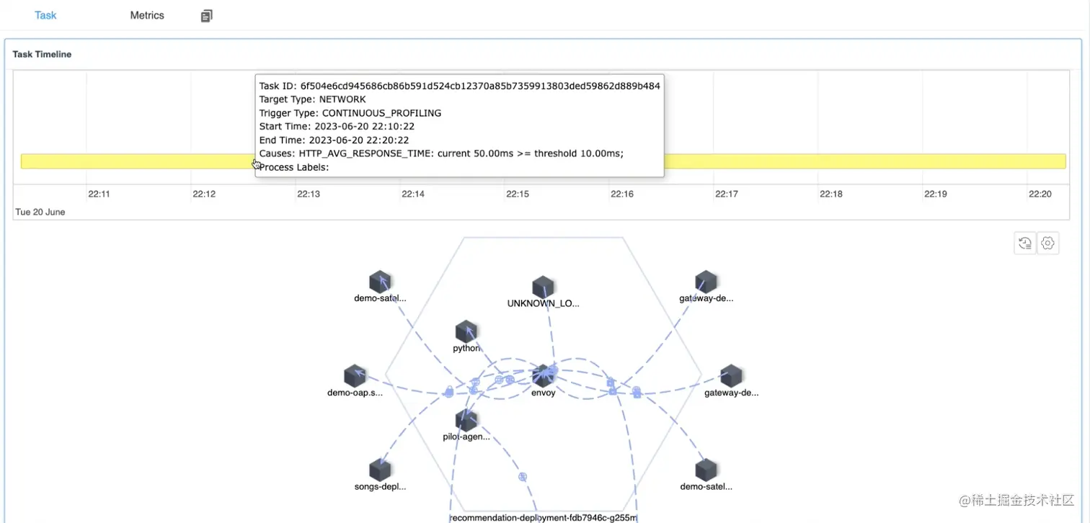Image resolution: width=1090 pixels, height=523 pixels.
Task: Click the Task ID line in tooltip
Action: 460,86
